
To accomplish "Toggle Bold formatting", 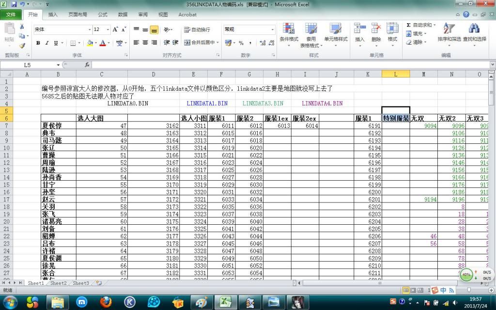I will point(38,43).
